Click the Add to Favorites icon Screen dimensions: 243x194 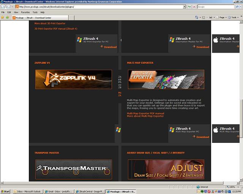7,17
